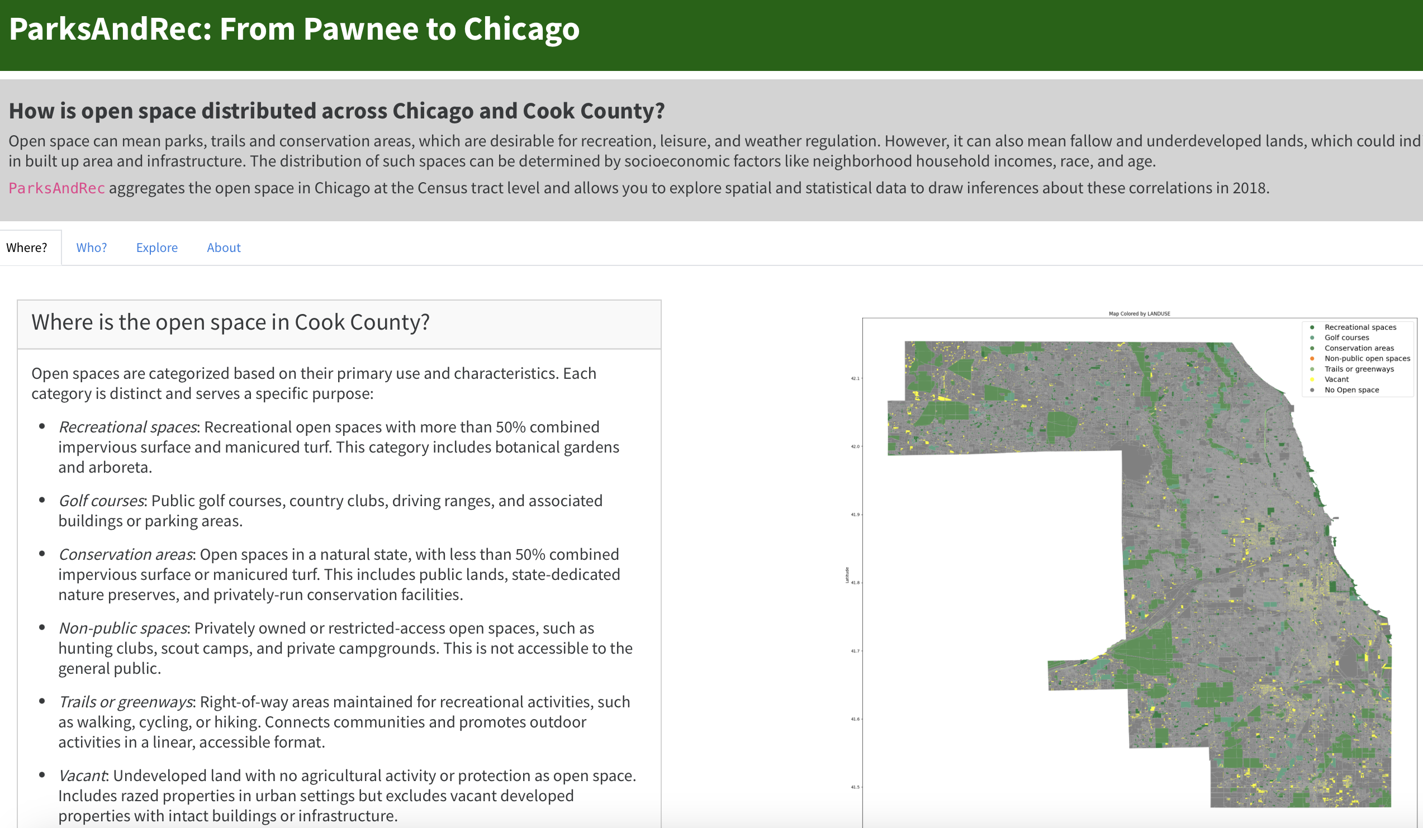Click the map title 'Map Colored by LANDUSE'
Screen dimensions: 1423x828
tap(1140, 313)
